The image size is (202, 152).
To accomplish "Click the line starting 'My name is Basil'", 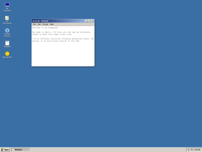I will [x=61, y=32].
